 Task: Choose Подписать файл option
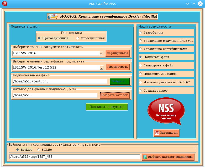tap(166, 57)
